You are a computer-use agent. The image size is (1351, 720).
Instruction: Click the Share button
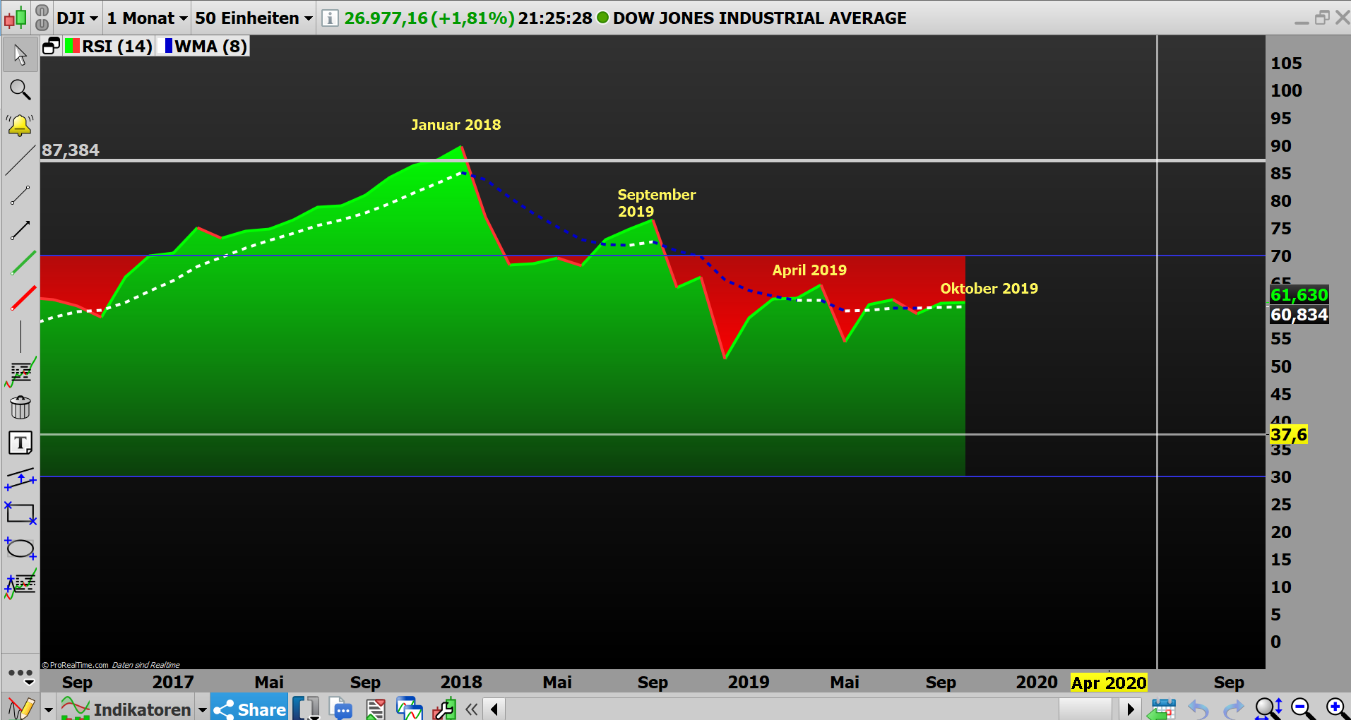tap(248, 709)
